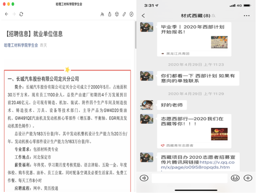The image size is (256, 194).
Task: Tap the back chevron in chat header
Action: (x=144, y=16)
